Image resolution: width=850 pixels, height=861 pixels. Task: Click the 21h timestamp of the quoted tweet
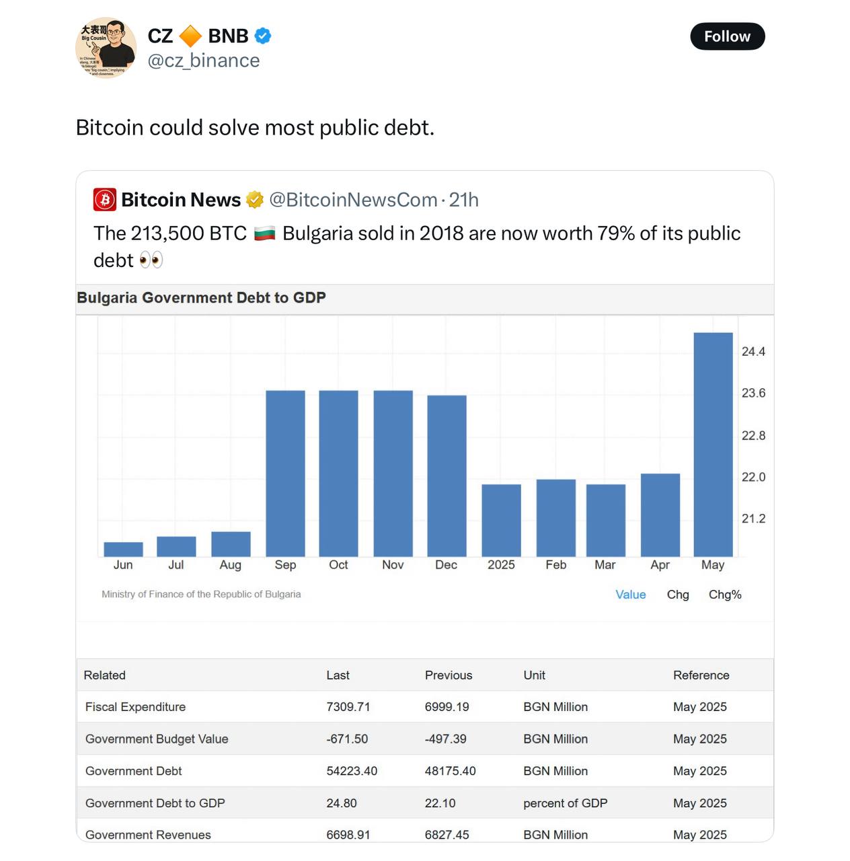click(463, 200)
